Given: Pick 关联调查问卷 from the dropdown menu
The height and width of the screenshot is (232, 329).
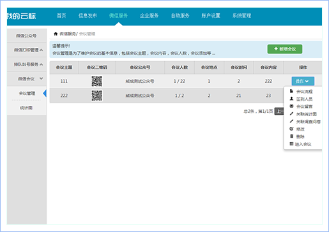Looking at the screenshot, I should point(308,122).
